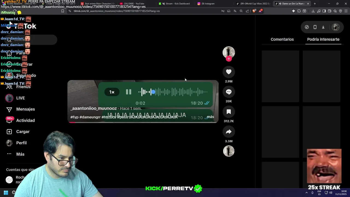
Task: Open the spinning sound disc below share
Action: pyautogui.click(x=229, y=151)
